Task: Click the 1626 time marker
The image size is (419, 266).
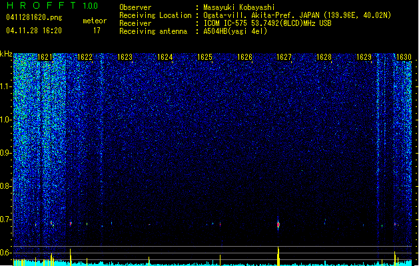Action: [x=244, y=57]
